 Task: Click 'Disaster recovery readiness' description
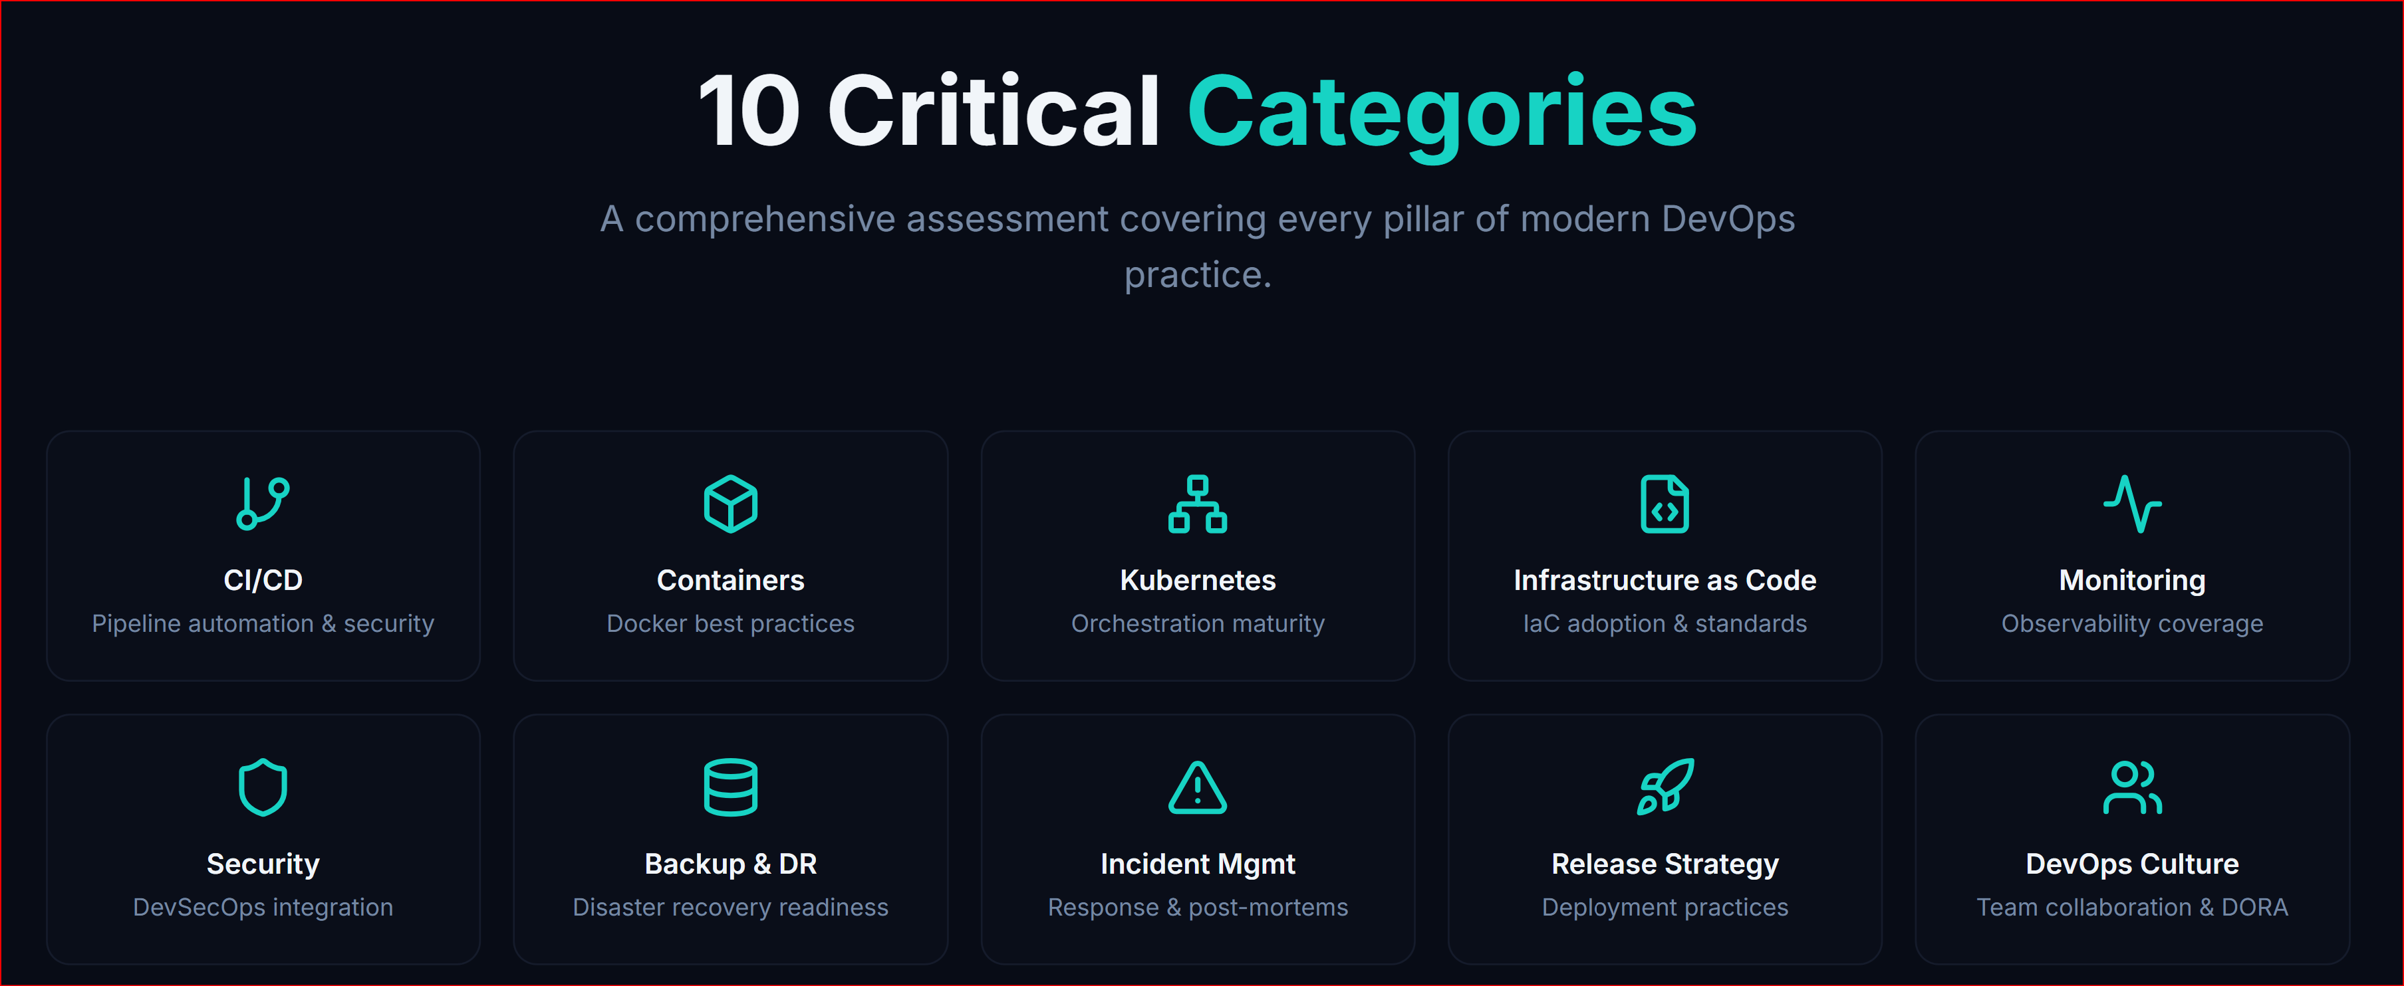pyautogui.click(x=731, y=907)
